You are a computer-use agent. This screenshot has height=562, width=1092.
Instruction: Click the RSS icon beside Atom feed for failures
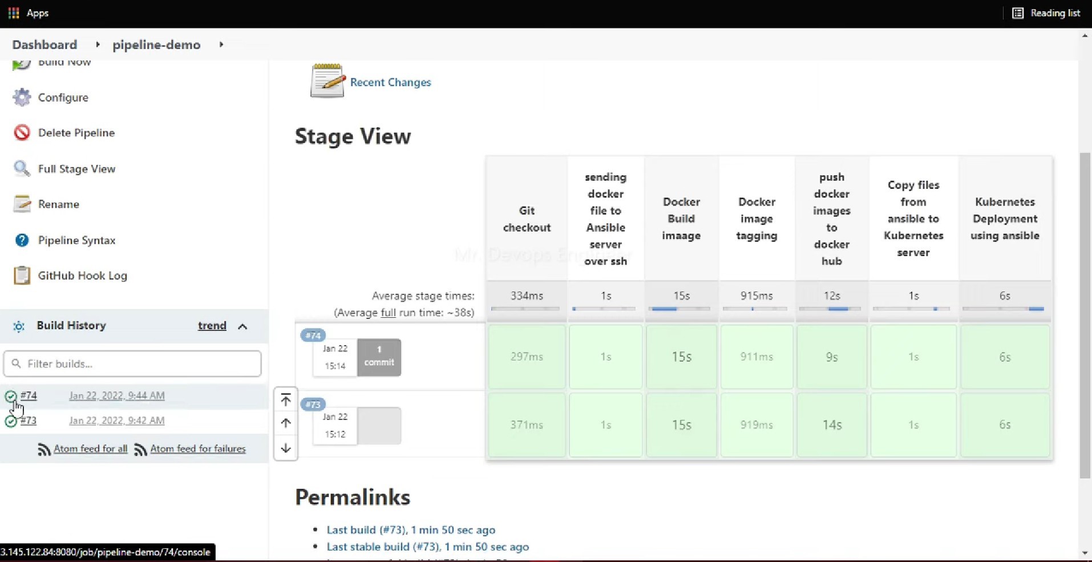coord(140,450)
